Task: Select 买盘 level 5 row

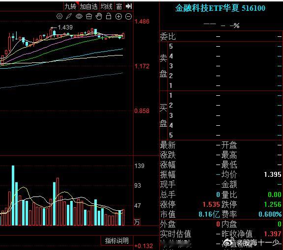Action: [x=225, y=135]
